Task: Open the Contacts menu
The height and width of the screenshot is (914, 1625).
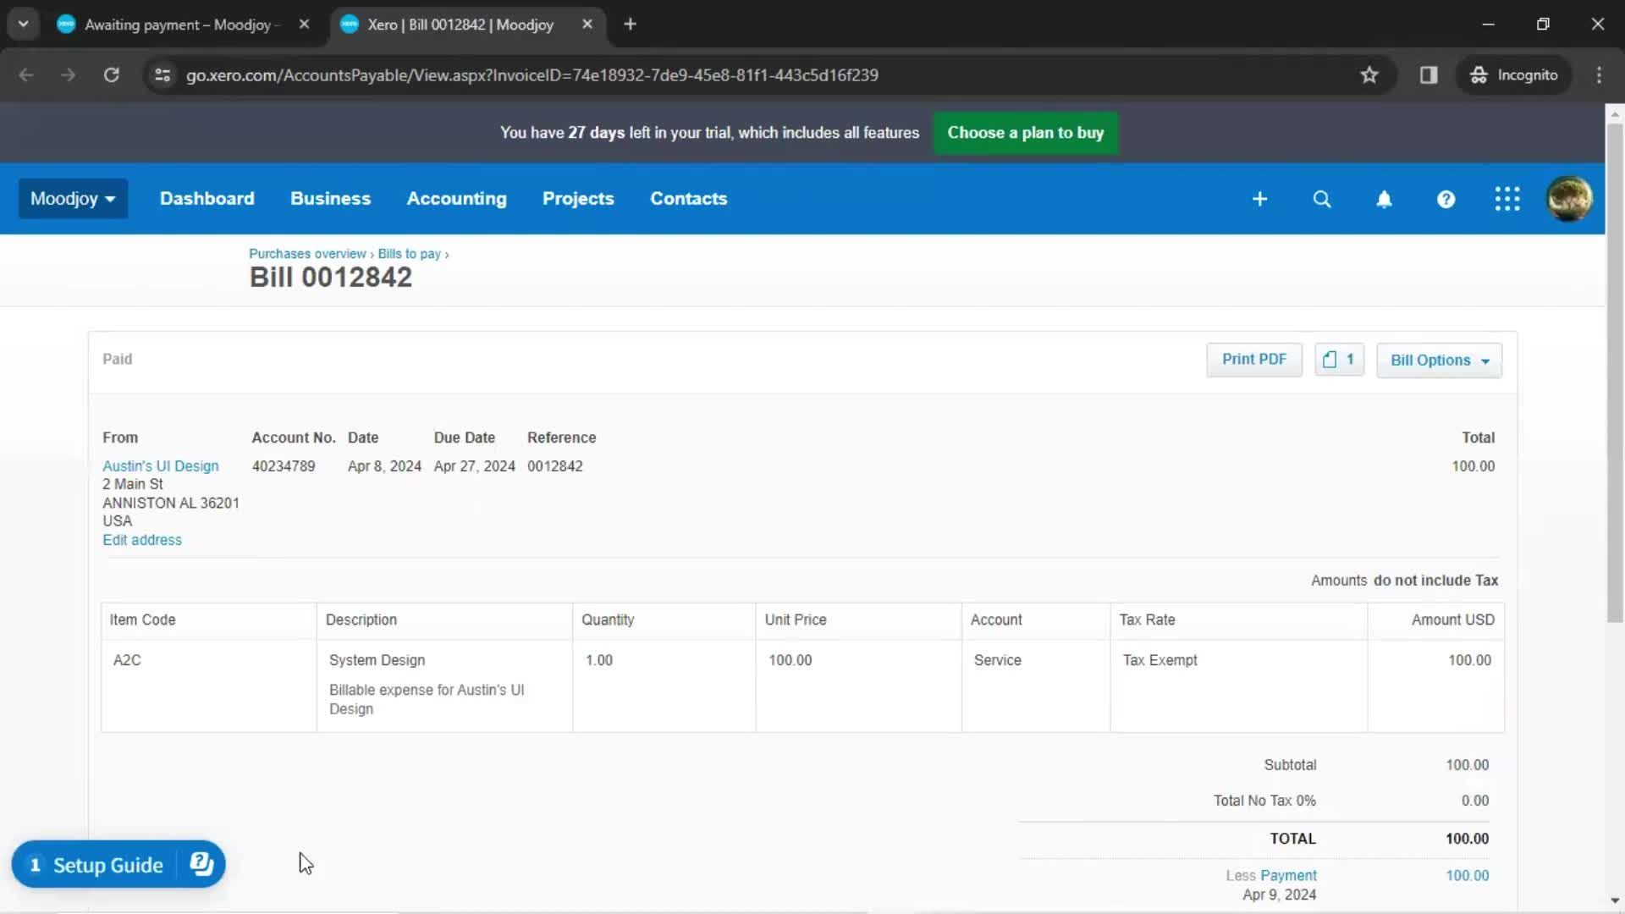Action: [x=688, y=199]
